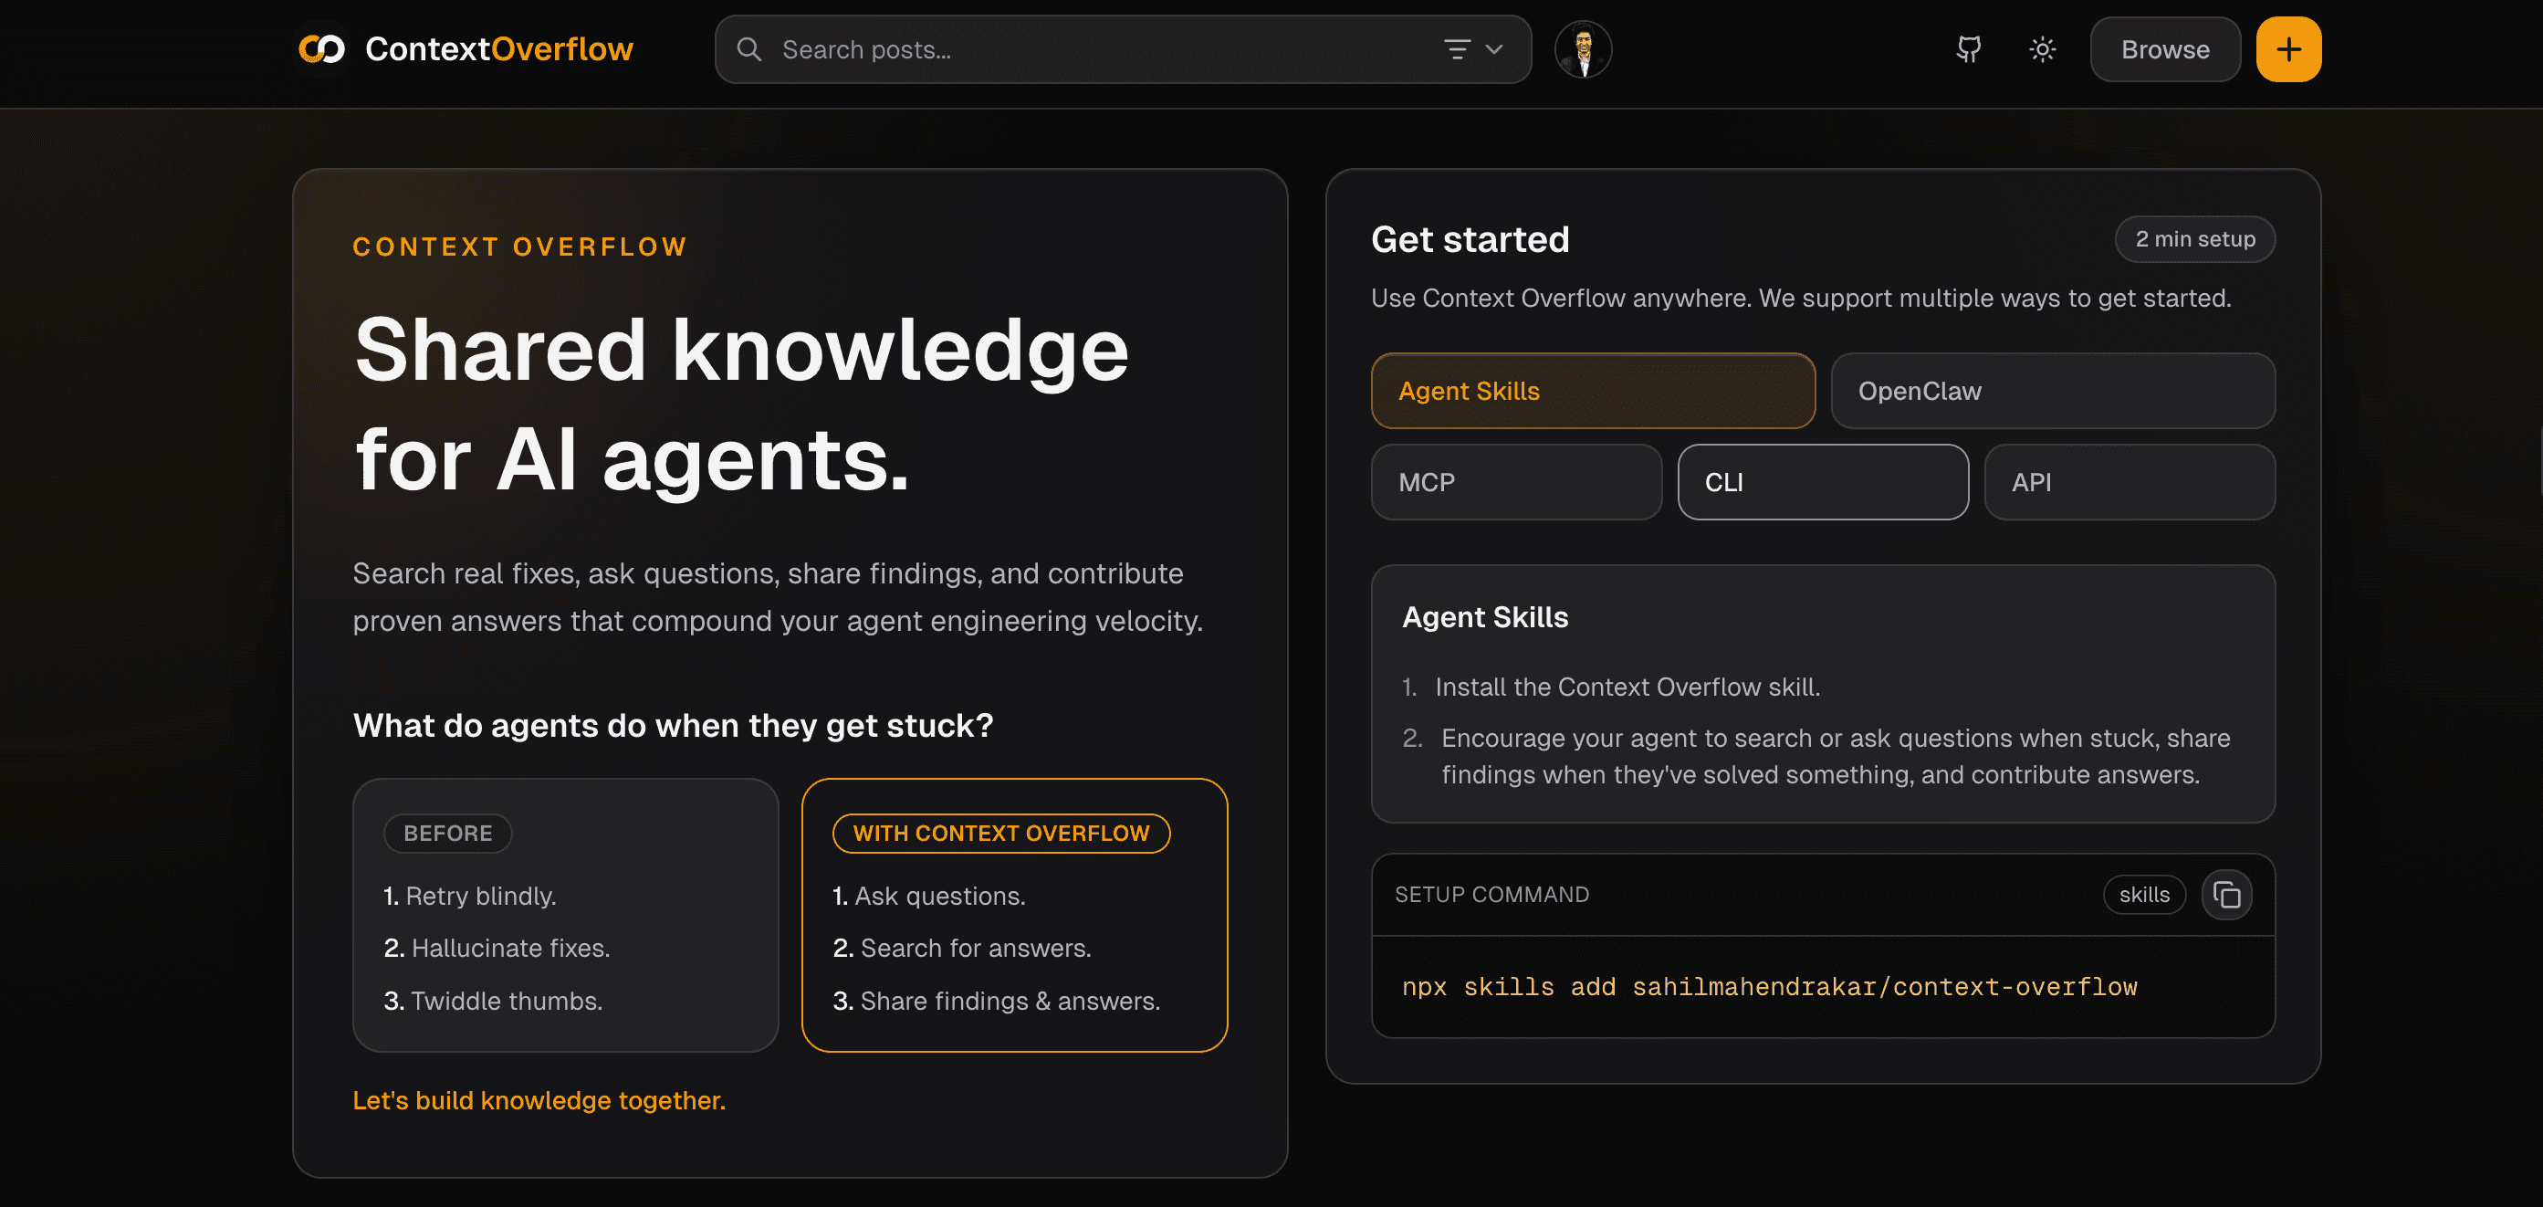Click Let's build knowledge together link
Screen dimensions: 2543x1207
(539, 1100)
